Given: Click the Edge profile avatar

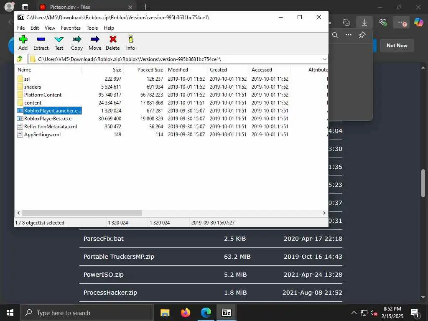Looking at the screenshot, I should (10, 7).
